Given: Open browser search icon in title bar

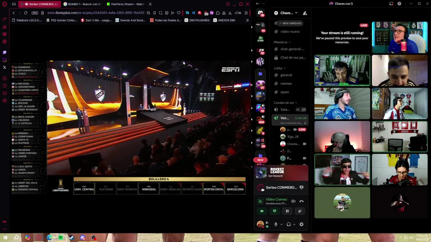Looking at the screenshot, I should tap(228, 4).
